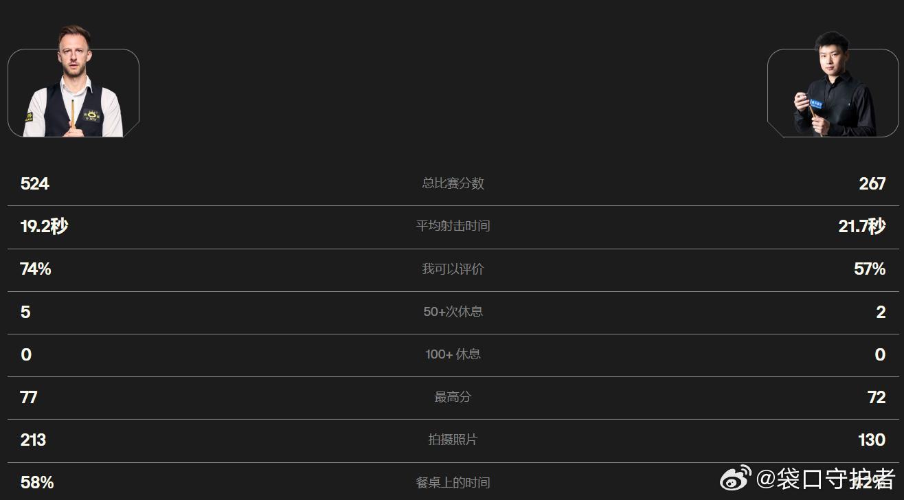
Task: Select the 平均射击时间 stat label
Action: (x=453, y=226)
